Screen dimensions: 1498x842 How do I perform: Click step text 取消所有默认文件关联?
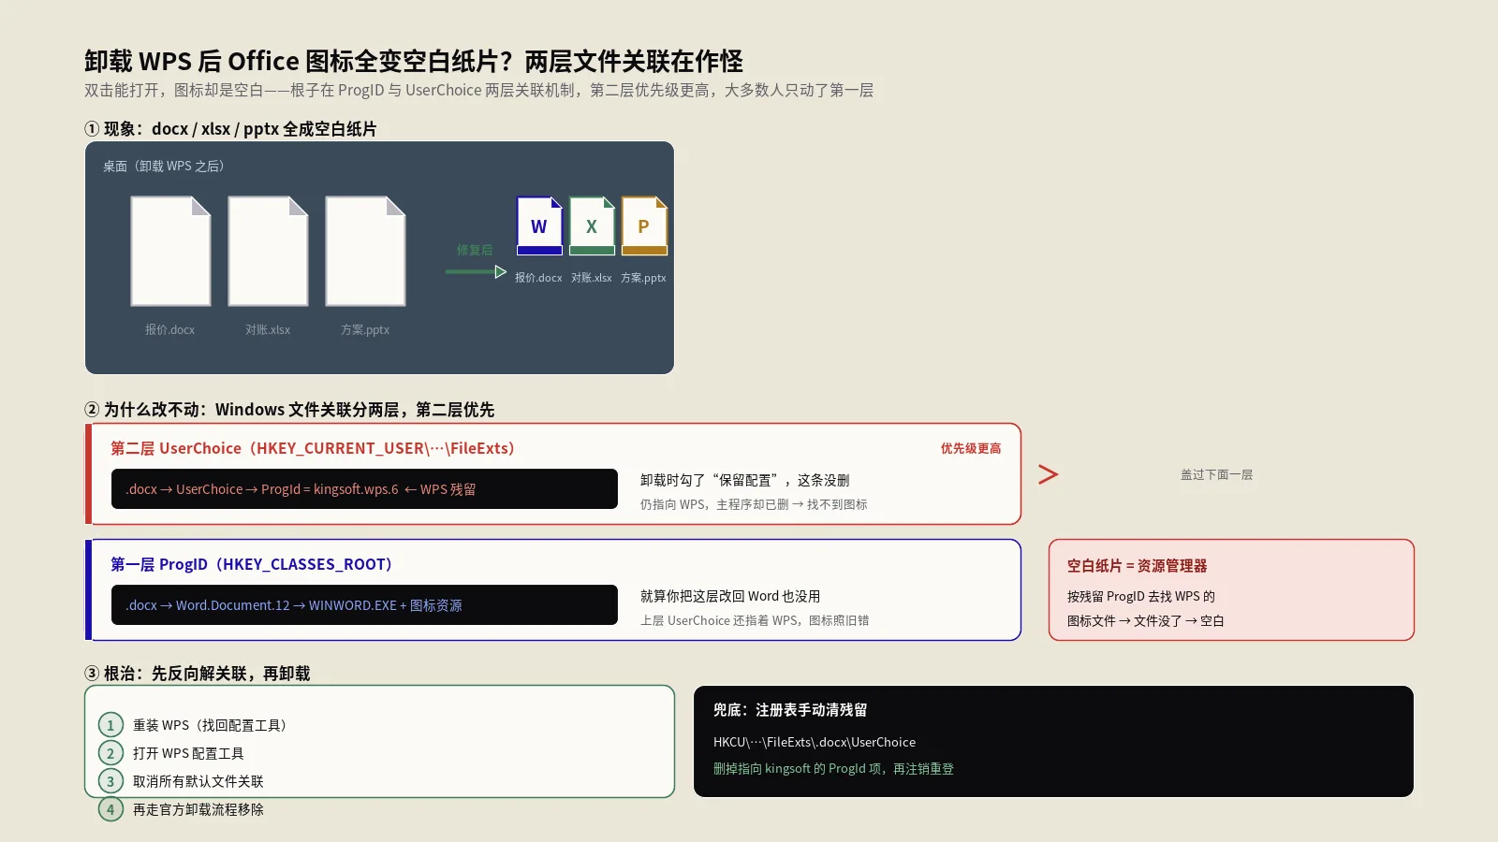click(x=198, y=781)
